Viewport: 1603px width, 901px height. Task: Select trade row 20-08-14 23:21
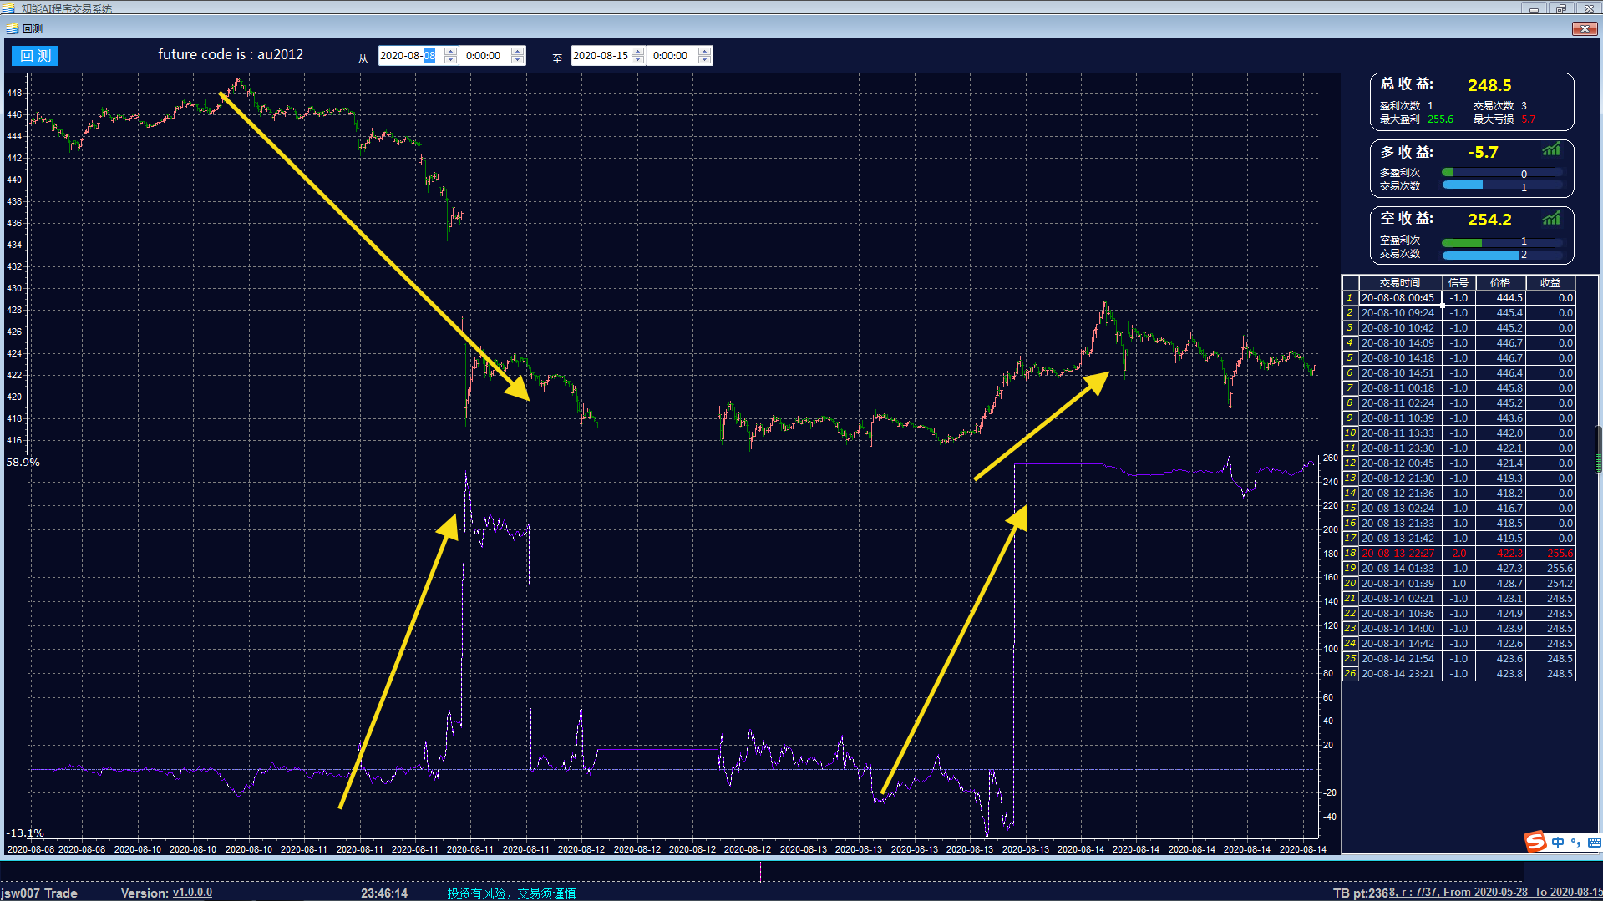click(1458, 674)
